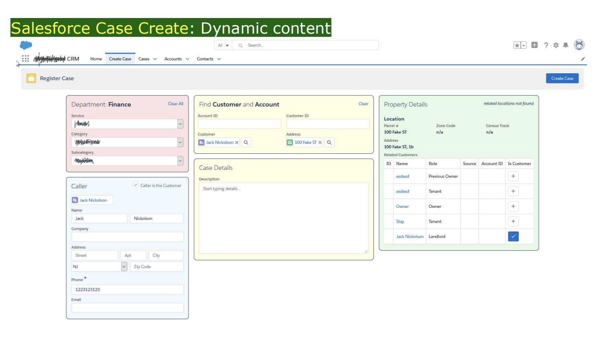Expand the Cases navigation chevron
Screen dimensions: 613x350
click(155, 59)
